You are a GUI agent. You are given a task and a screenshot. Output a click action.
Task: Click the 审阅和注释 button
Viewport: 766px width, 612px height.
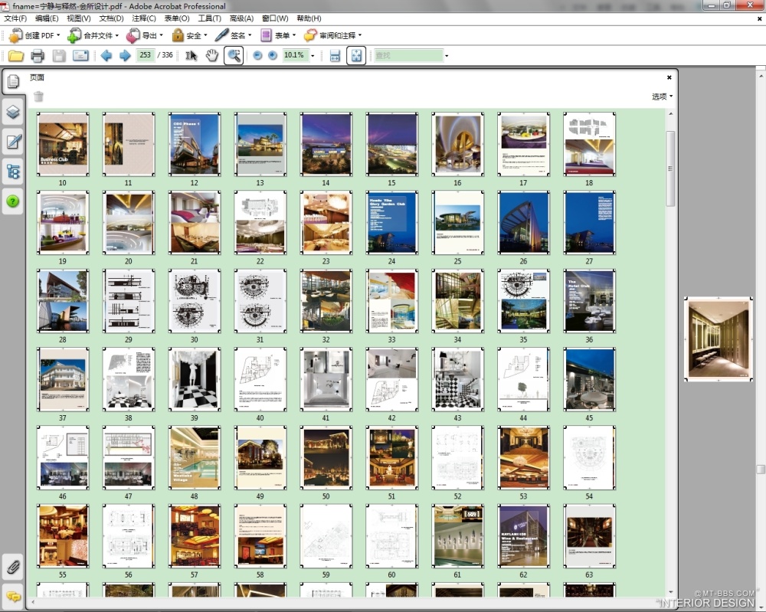(332, 35)
